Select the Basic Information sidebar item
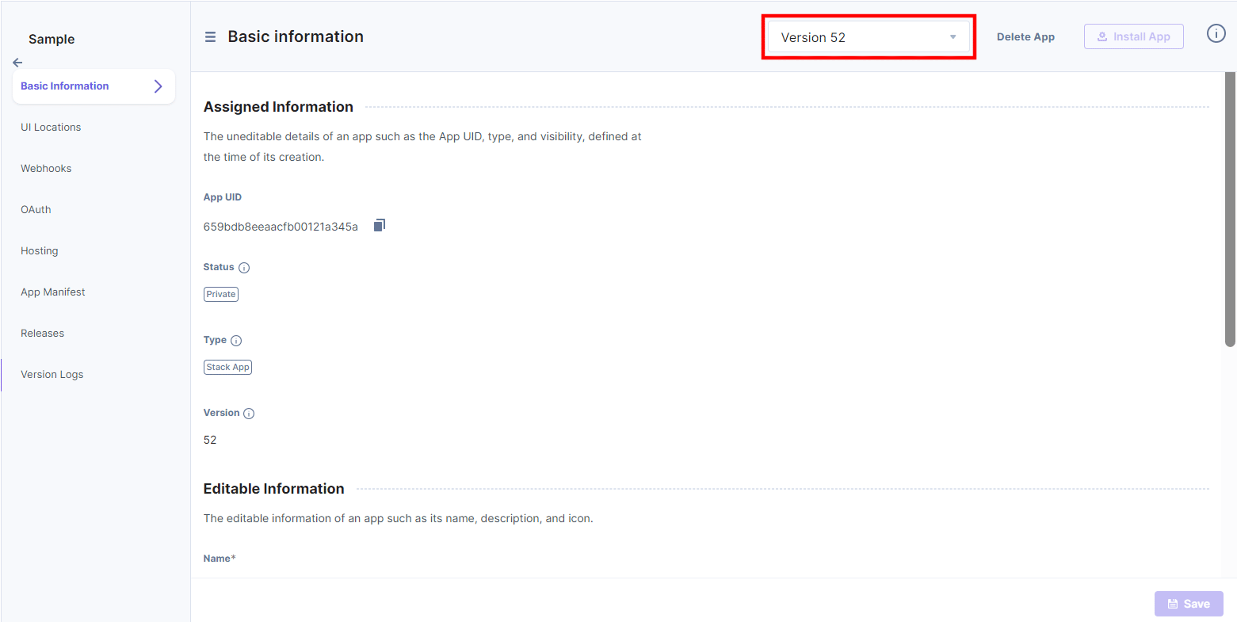The image size is (1237, 622). click(94, 86)
